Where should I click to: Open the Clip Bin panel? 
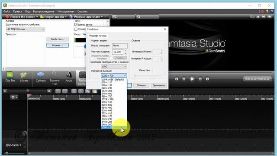10,77
